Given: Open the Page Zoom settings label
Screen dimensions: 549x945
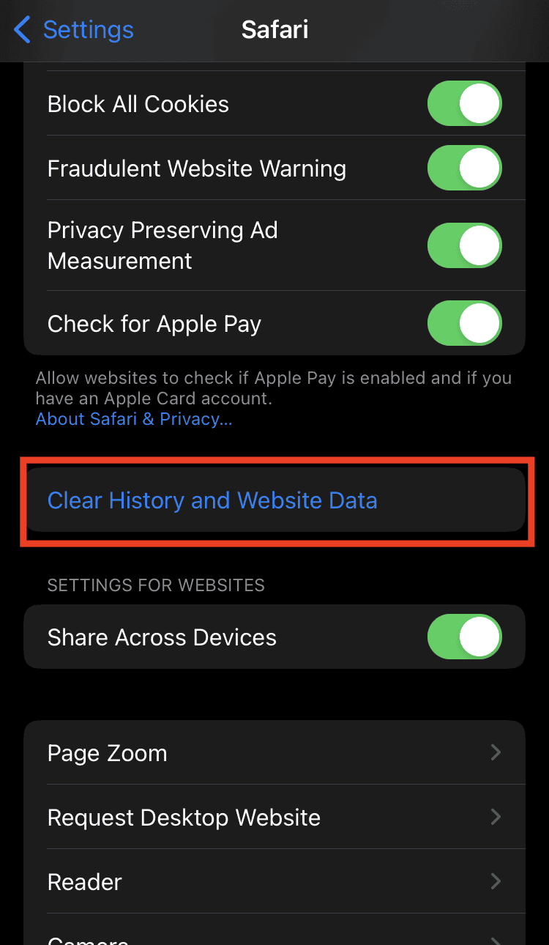Looking at the screenshot, I should 108,753.
